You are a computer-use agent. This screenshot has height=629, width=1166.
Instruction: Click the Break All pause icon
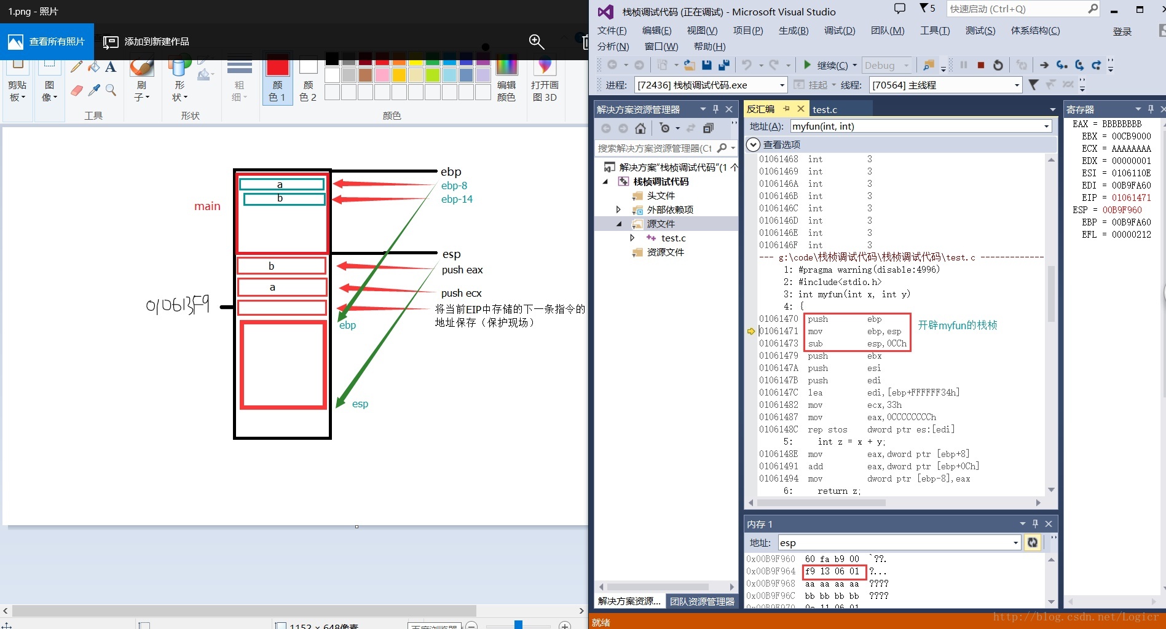pyautogui.click(x=964, y=65)
